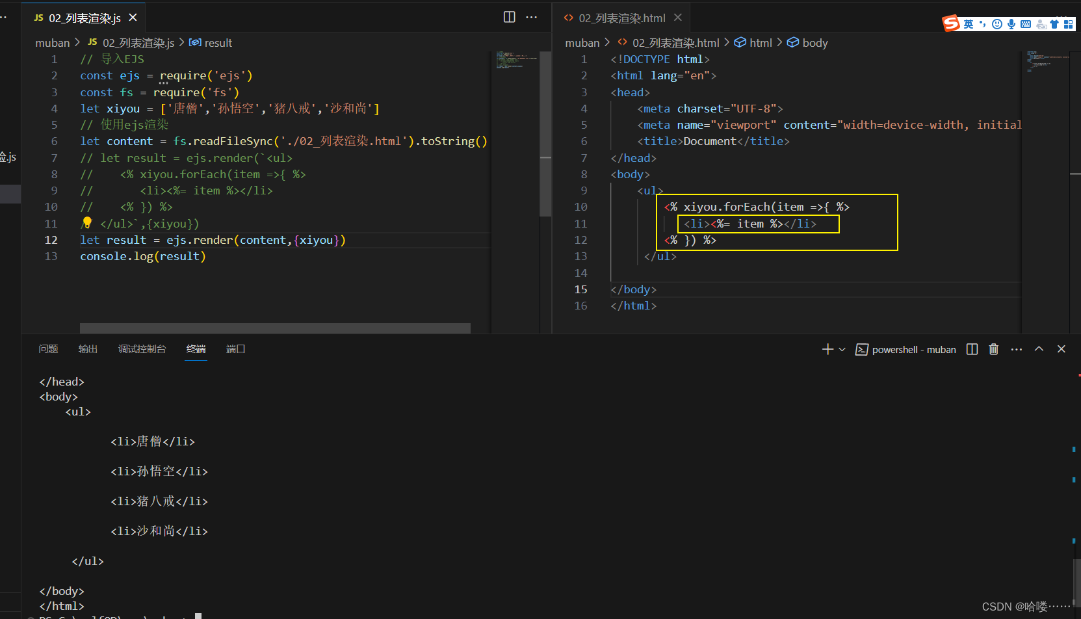Open the 端口 panel tab
This screenshot has height=619, width=1081.
[x=235, y=349]
